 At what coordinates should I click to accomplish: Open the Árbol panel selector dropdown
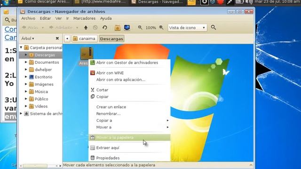pos(28,38)
